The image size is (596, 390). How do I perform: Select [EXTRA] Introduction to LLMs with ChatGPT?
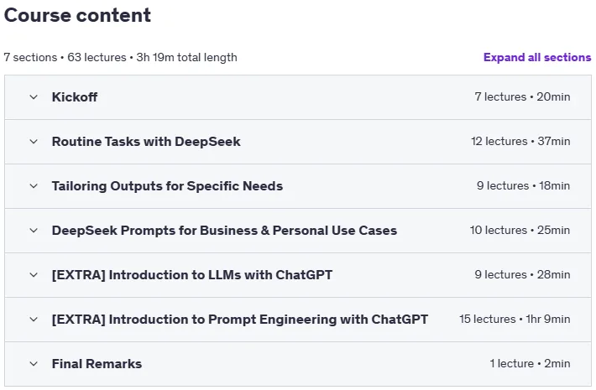192,275
